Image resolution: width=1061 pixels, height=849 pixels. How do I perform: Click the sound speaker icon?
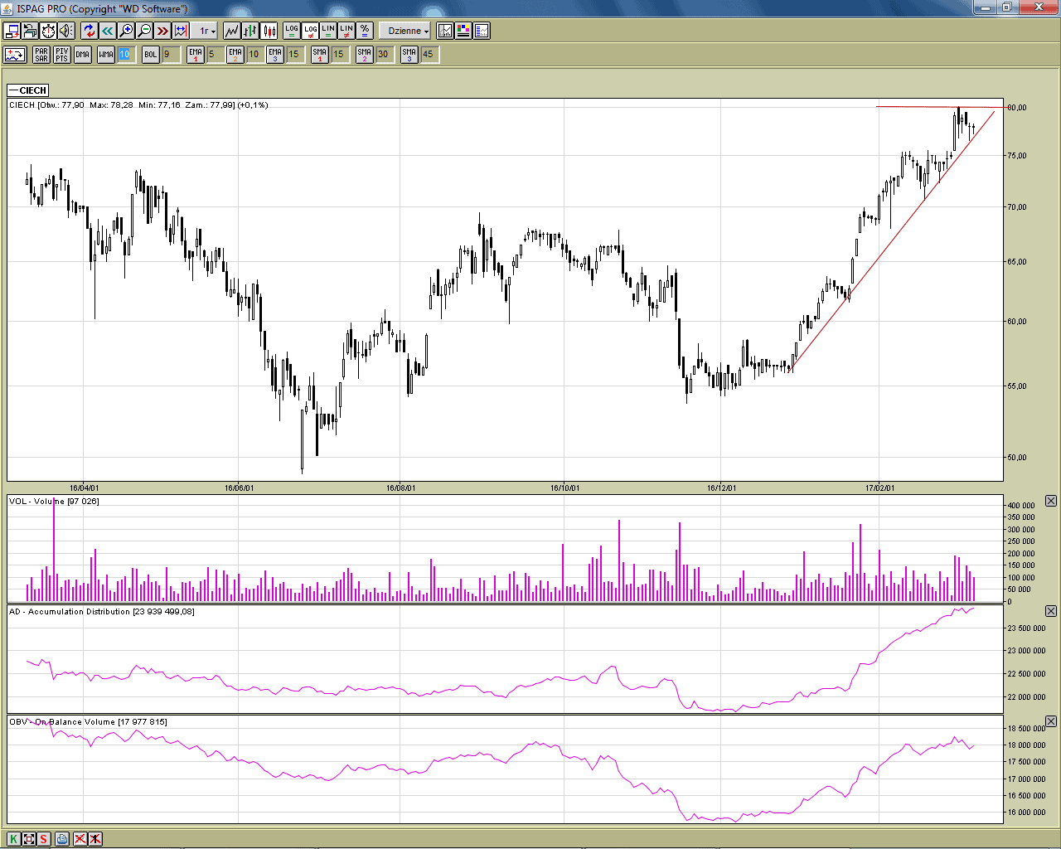[66, 31]
